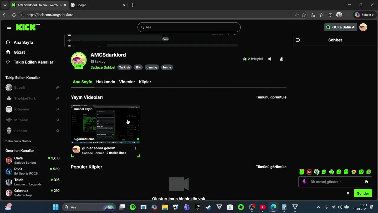
Task: Go to Ana Sayfa in sidebar
Action: [23, 42]
